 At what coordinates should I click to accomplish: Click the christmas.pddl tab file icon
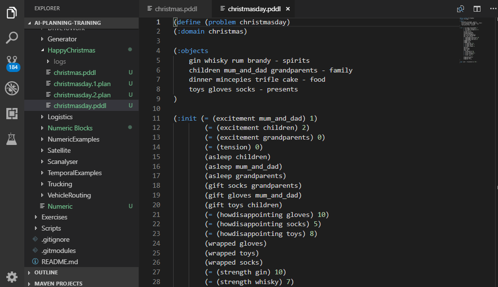(x=150, y=8)
